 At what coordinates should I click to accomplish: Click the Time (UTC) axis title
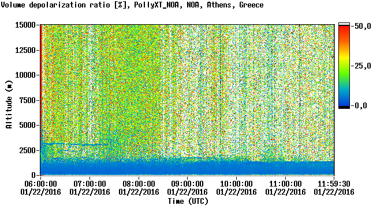tap(188, 202)
